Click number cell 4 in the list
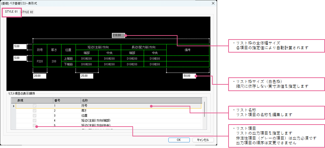Image resolution: width=325 pixels, height=148 pixels. (67, 121)
